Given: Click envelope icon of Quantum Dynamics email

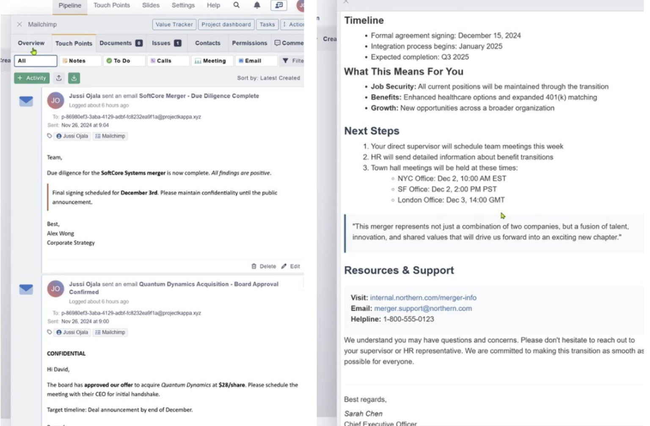Looking at the screenshot, I should coord(26,289).
